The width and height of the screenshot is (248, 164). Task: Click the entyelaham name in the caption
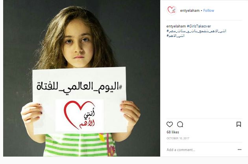tap(176, 26)
